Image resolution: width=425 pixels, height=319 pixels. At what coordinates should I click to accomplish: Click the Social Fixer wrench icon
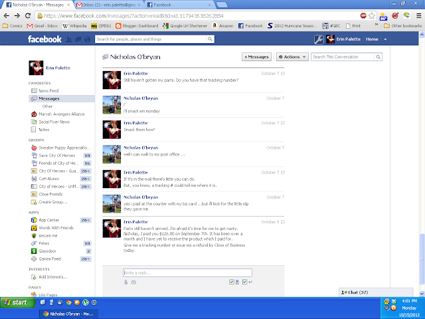(x=319, y=40)
